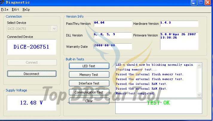The image size is (213, 121).
Task: Click the PassThru Version field
Action: tap(113, 24)
